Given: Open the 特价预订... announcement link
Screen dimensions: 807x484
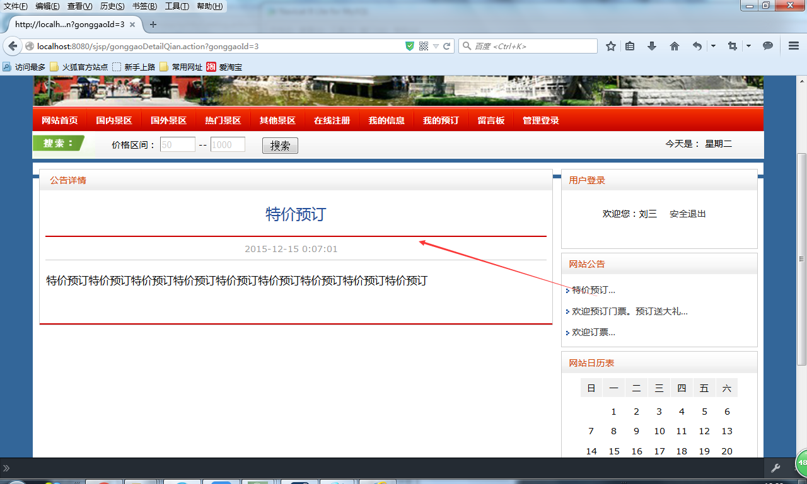Looking at the screenshot, I should click(x=593, y=290).
